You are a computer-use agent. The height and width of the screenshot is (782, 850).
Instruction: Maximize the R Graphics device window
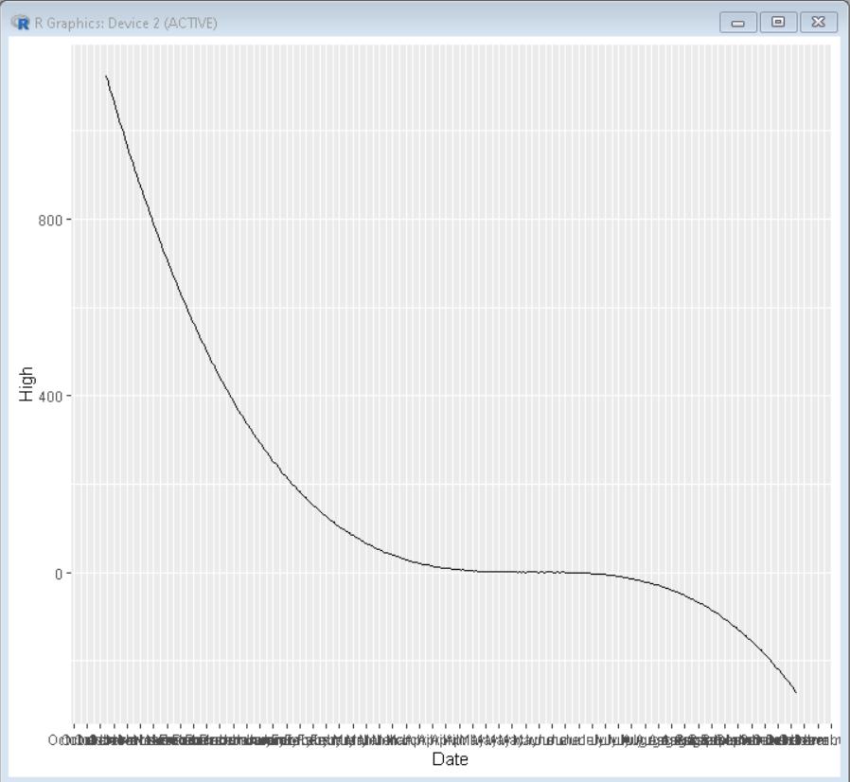(x=778, y=22)
